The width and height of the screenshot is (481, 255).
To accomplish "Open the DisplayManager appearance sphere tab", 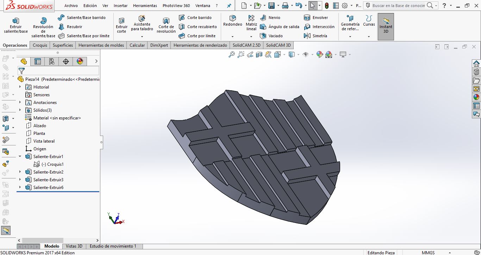I will pos(80,61).
